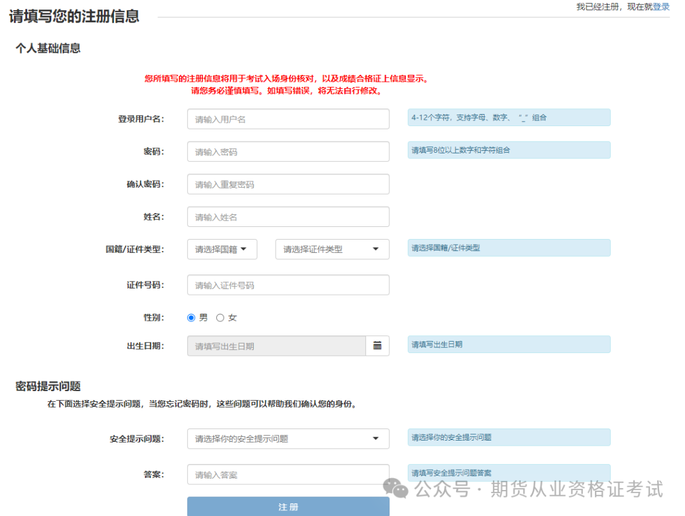Viewport: 685px width, 516px height.
Task: Click into the 姓名 name field
Action: [x=288, y=216]
